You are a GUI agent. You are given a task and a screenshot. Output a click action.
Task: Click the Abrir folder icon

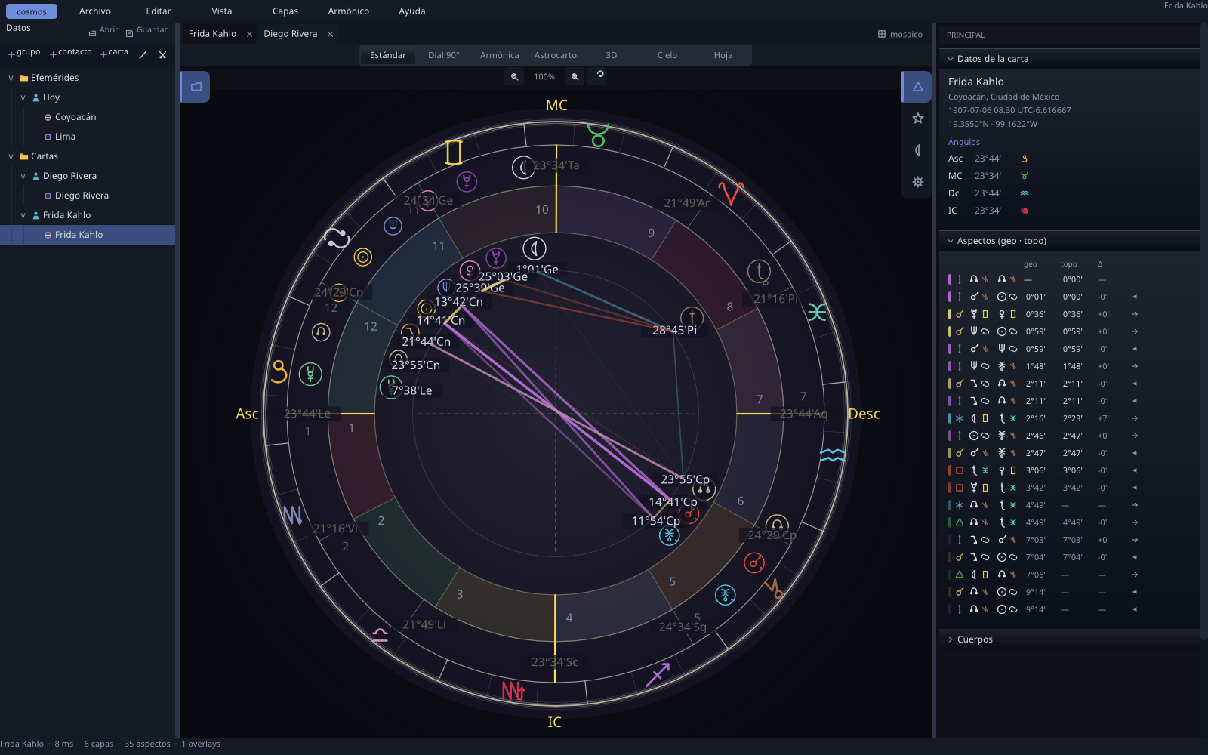[92, 33]
